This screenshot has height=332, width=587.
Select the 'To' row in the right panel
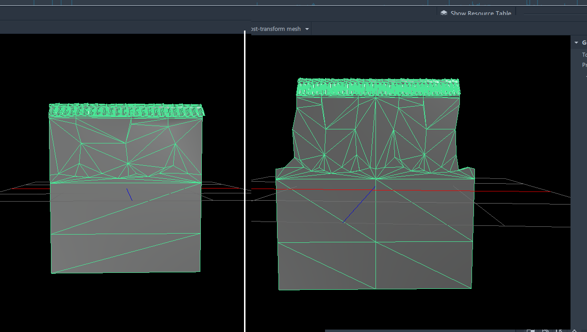click(x=584, y=55)
